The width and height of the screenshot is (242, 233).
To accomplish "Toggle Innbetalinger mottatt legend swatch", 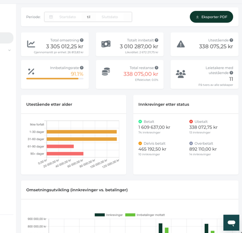I will click(130, 215).
